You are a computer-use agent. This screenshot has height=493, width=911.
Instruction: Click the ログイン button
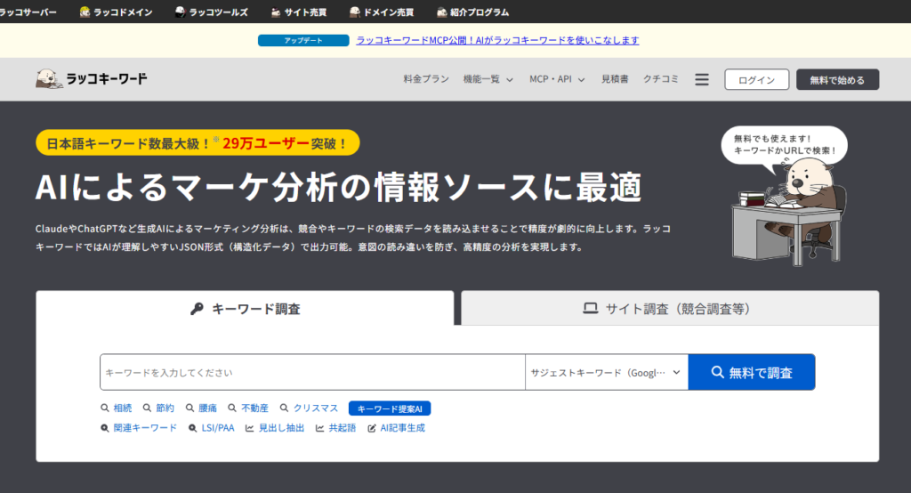tap(756, 80)
